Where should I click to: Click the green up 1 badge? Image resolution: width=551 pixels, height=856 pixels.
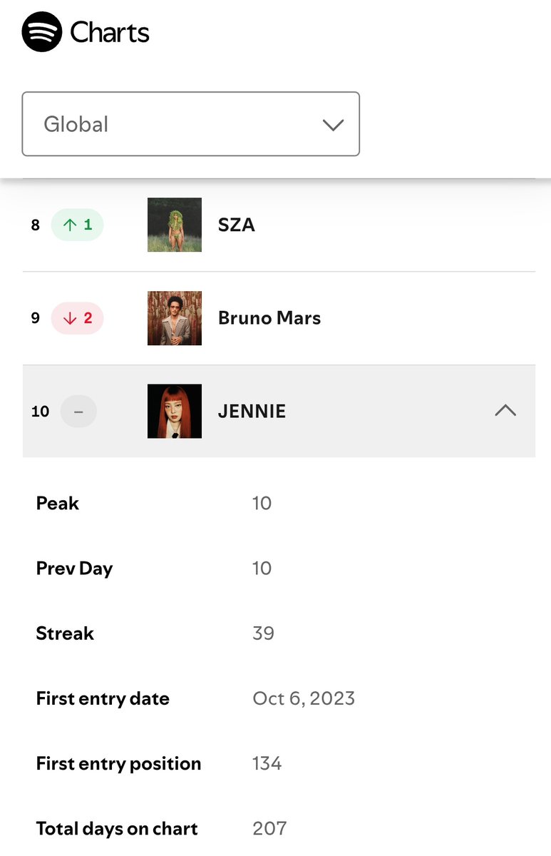pos(78,225)
